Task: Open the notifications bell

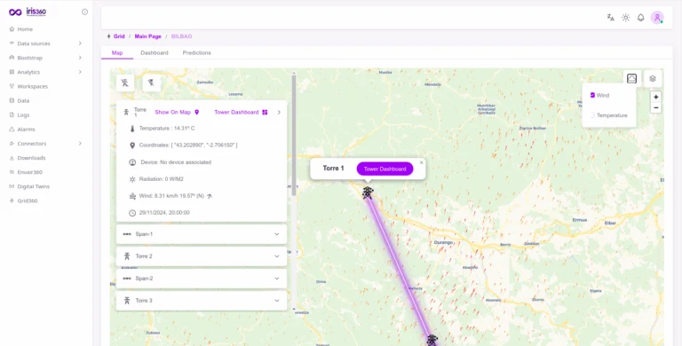Action: tap(640, 18)
